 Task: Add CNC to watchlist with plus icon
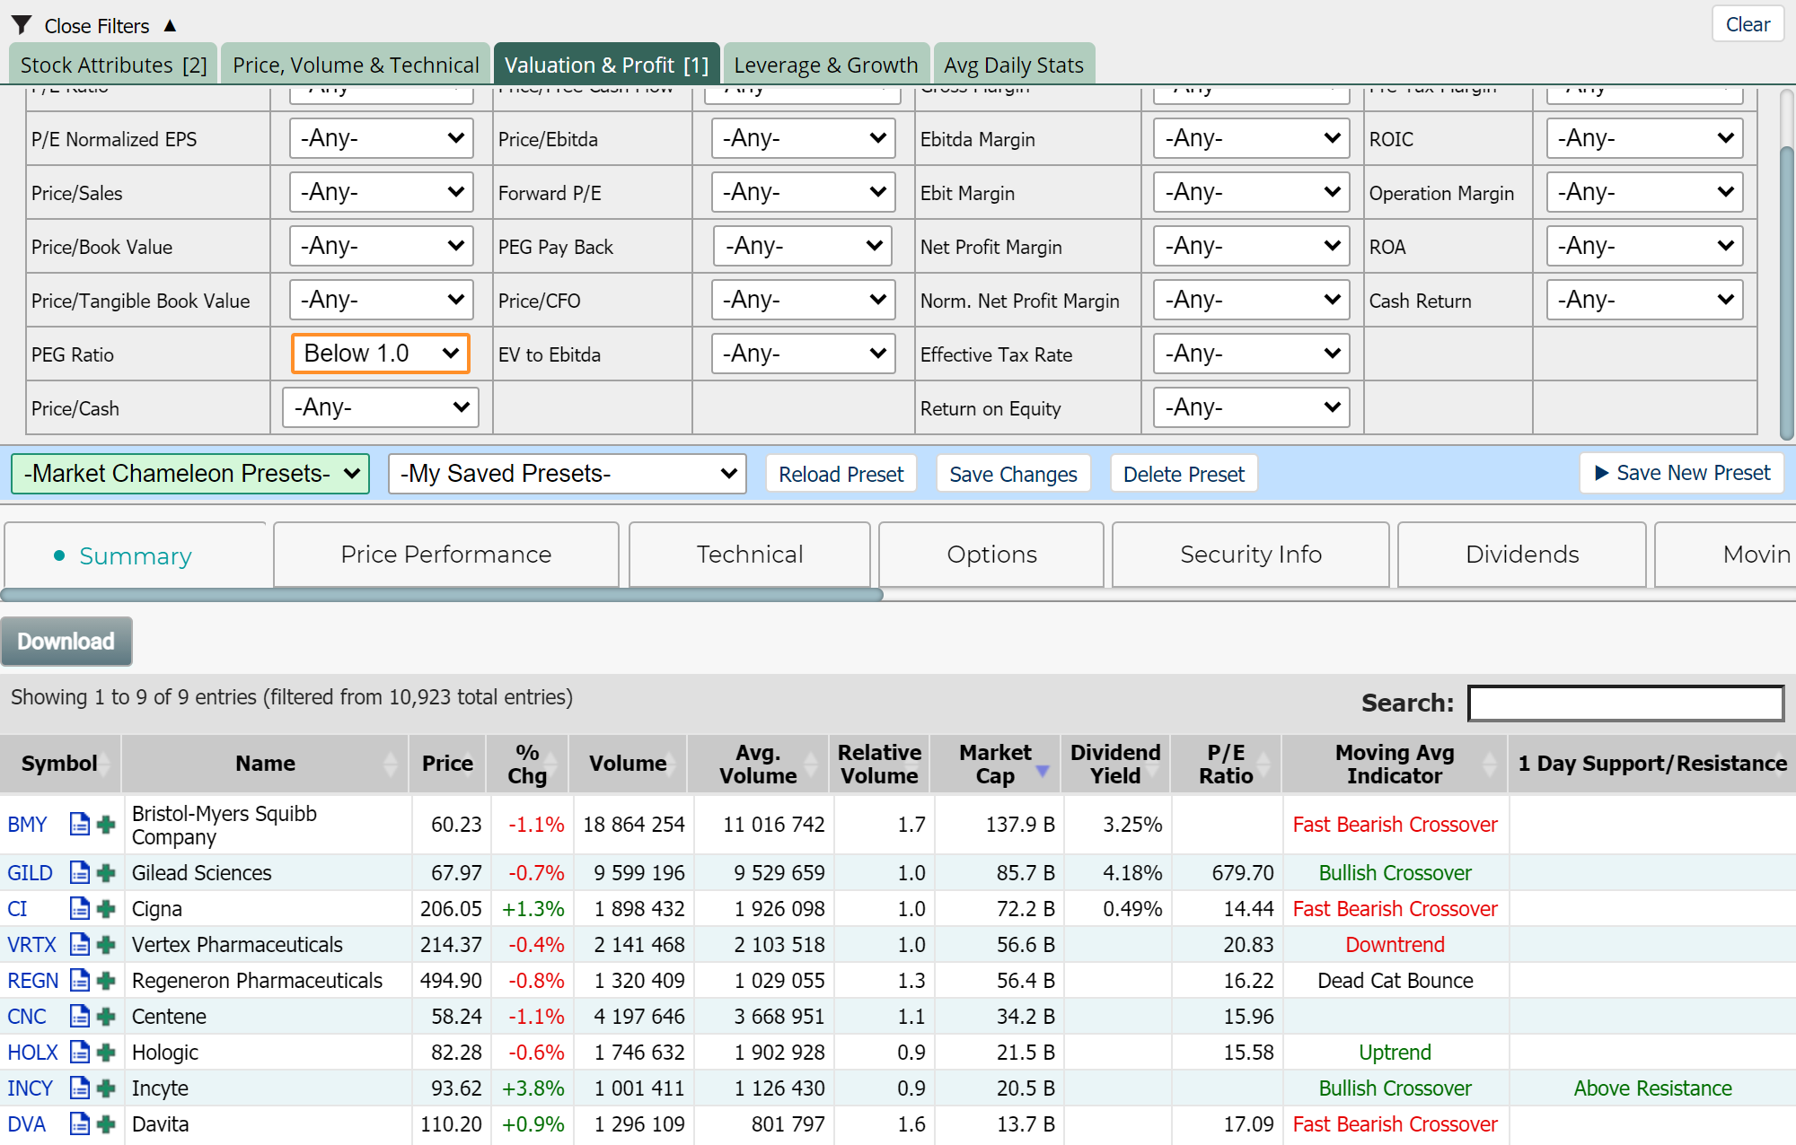(x=106, y=1016)
